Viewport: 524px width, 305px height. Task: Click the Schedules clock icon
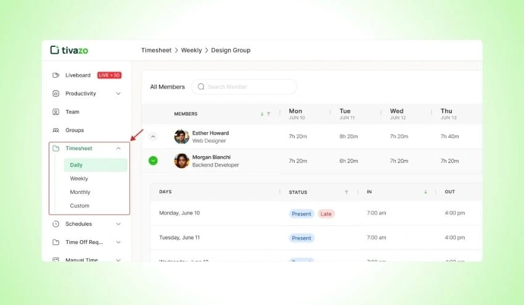click(56, 224)
